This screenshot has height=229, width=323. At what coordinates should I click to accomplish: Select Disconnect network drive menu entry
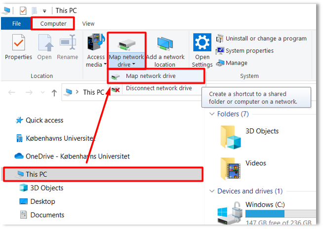156,88
